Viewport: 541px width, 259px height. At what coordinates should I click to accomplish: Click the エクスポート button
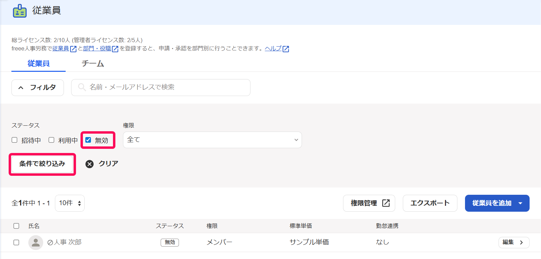pyautogui.click(x=430, y=203)
